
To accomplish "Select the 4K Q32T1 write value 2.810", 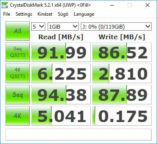I will tap(122, 73).
